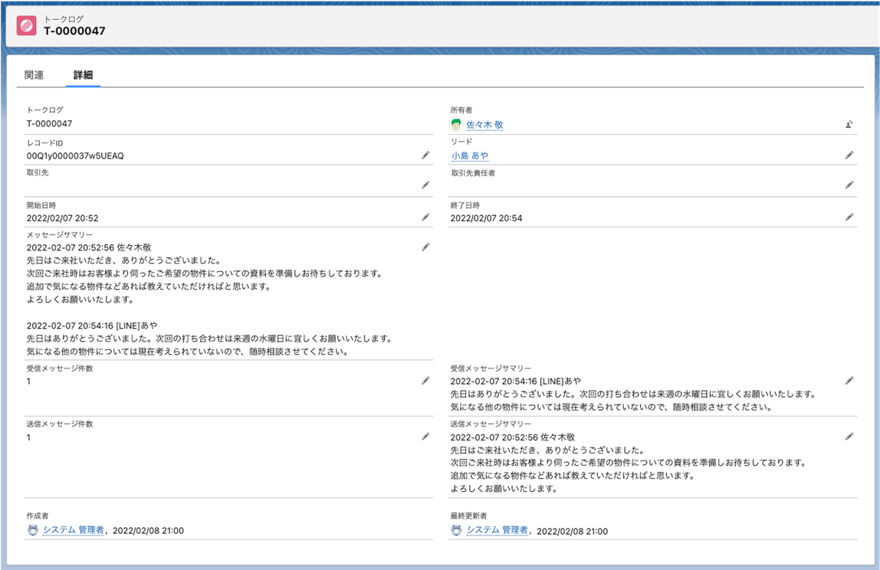The height and width of the screenshot is (570, 880).
Task: Click record ID value 00Q1y0000037w5UEAQ
Action: [x=75, y=156]
